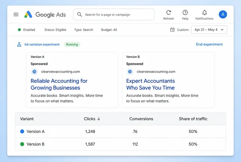Click the globe icon in Version A ad

coord(35,72)
